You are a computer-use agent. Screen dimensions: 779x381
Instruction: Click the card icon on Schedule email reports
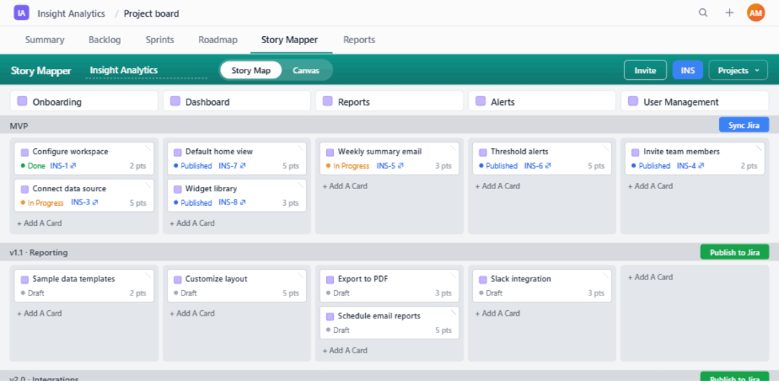click(330, 316)
